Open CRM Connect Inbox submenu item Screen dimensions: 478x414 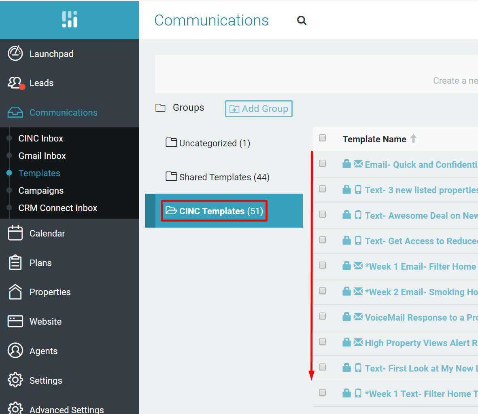pyautogui.click(x=57, y=208)
